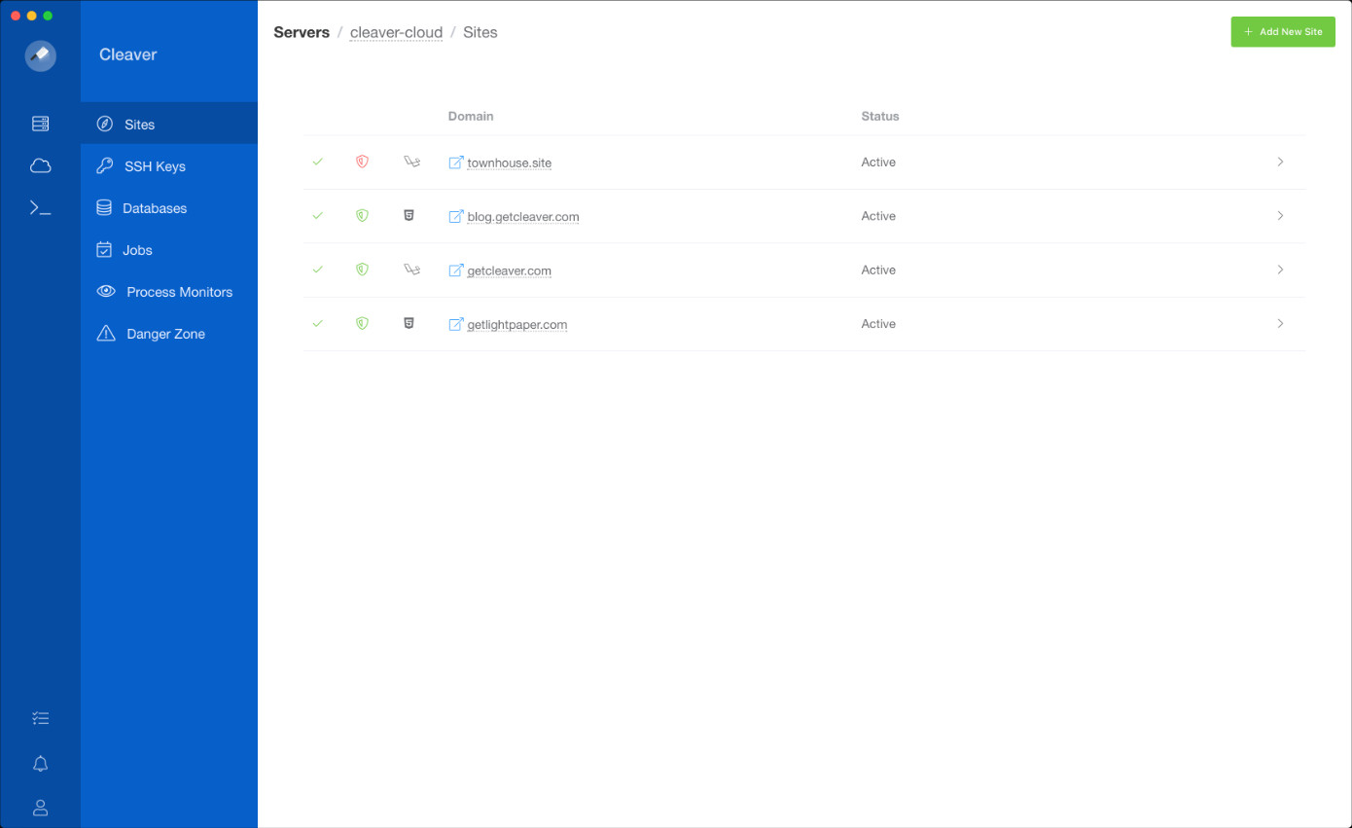
Task: Open blog.getcleaver.com domain link
Action: (522, 216)
